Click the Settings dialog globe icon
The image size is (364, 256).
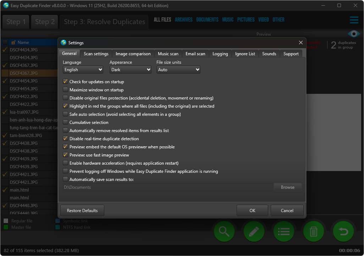[x=64, y=42]
